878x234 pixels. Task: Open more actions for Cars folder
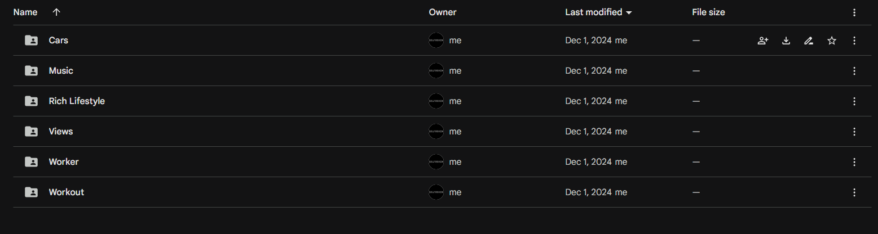pyautogui.click(x=854, y=40)
